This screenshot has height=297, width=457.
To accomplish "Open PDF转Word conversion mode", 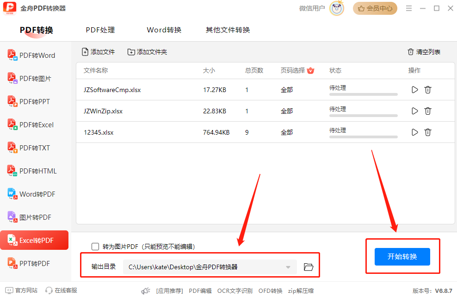I will click(x=34, y=56).
